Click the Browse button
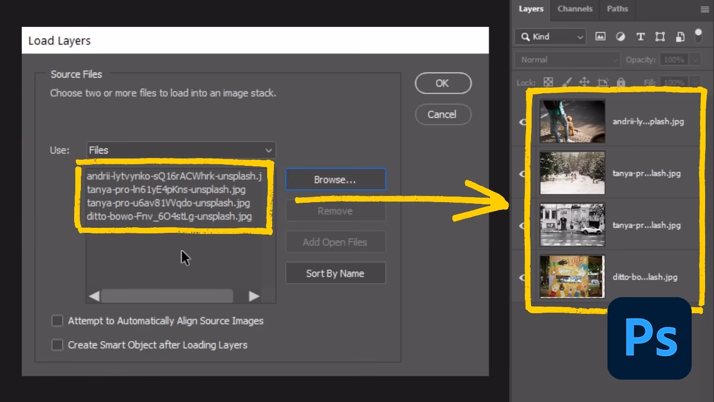The height and width of the screenshot is (402, 714). pos(335,179)
